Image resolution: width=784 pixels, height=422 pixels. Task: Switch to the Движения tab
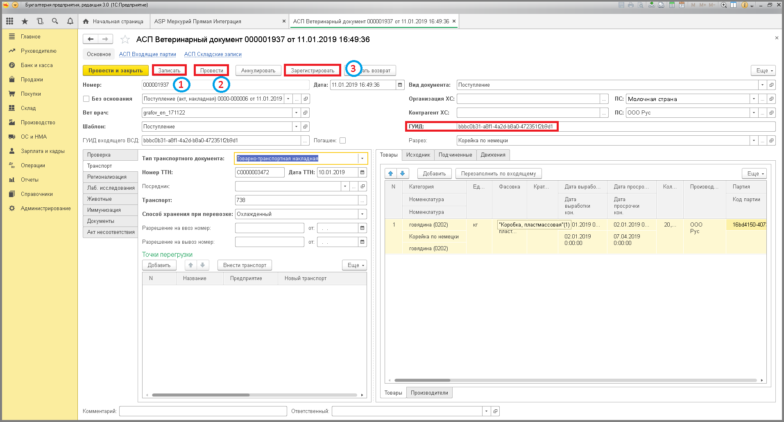point(493,155)
